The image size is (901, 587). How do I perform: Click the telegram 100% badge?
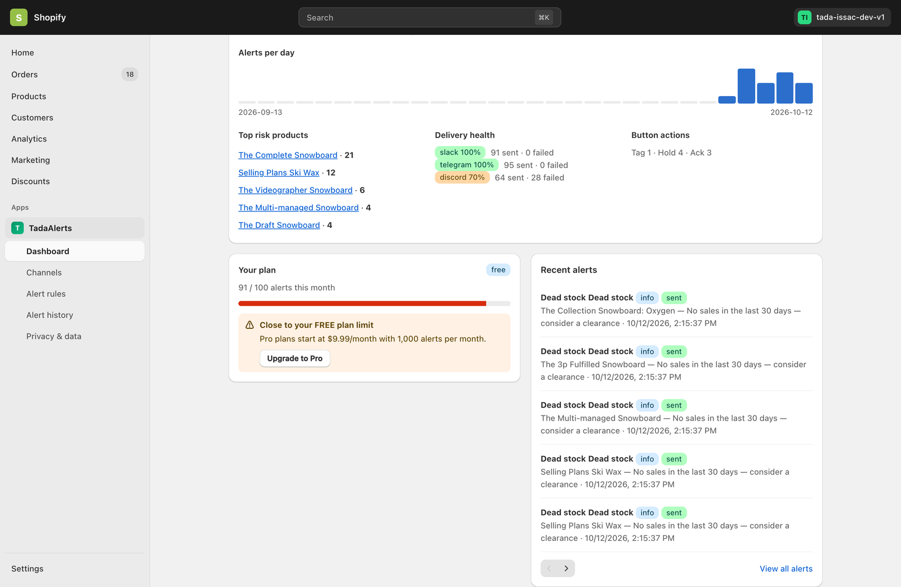[466, 165]
